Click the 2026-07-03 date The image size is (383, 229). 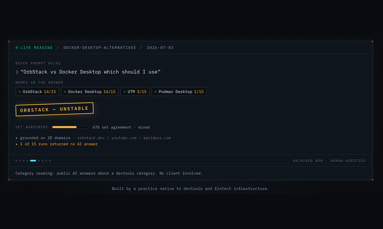click(x=160, y=48)
